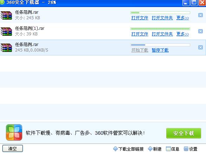
Task: Open folder of first 任务范例.rar
Action: pyautogui.click(x=162, y=18)
